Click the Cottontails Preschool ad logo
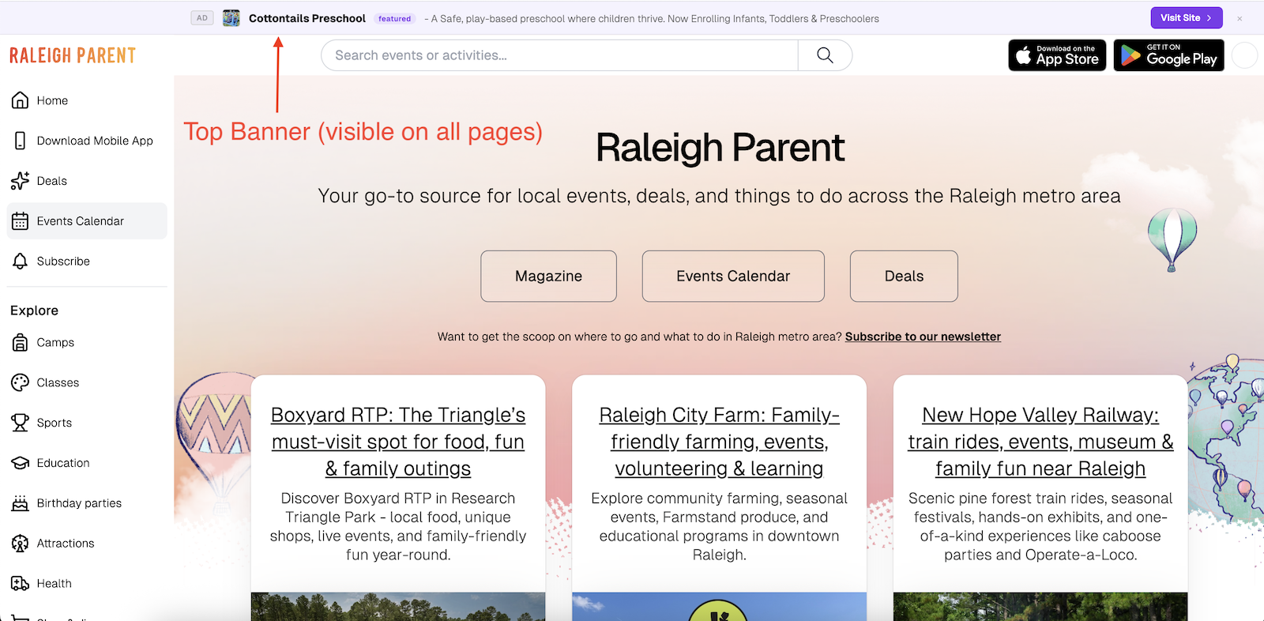Screen dimensions: 1264x621 click(231, 18)
